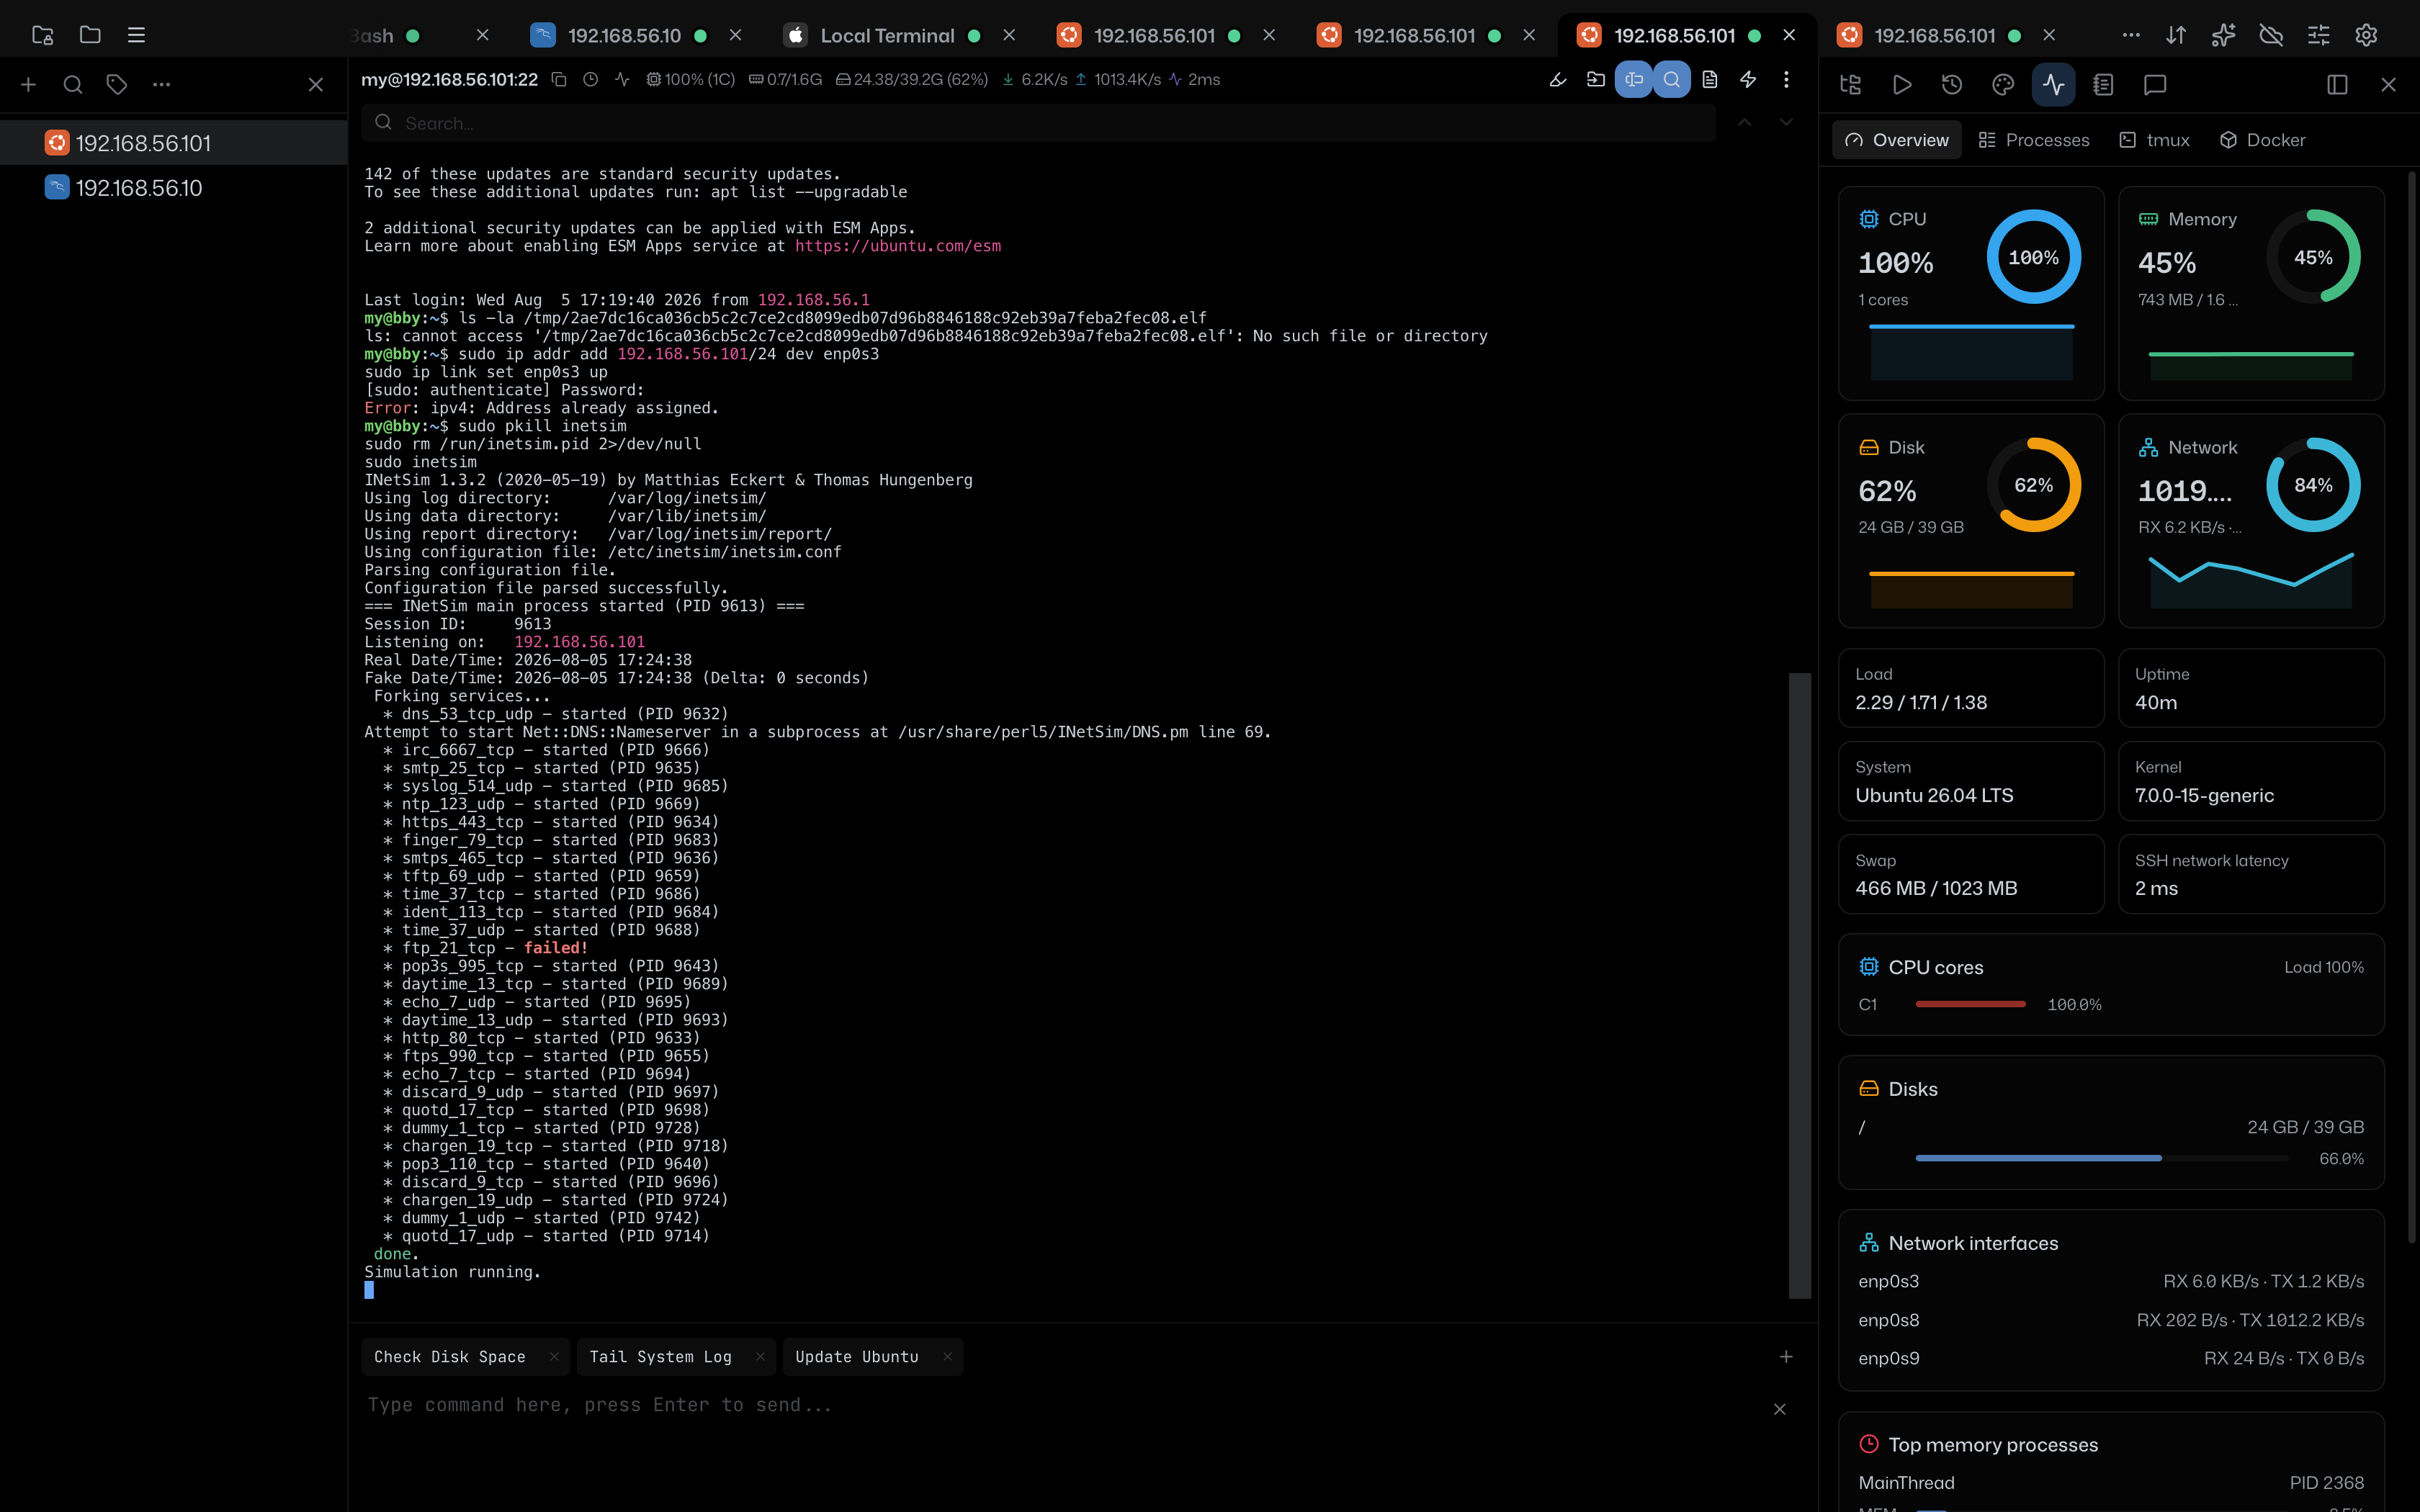The width and height of the screenshot is (2420, 1512).
Task: Open the SFTP file tree panel icon
Action: tap(1850, 85)
